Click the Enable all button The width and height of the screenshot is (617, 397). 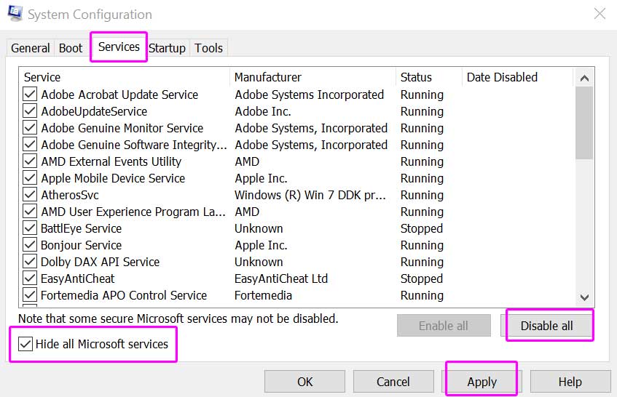click(x=444, y=326)
